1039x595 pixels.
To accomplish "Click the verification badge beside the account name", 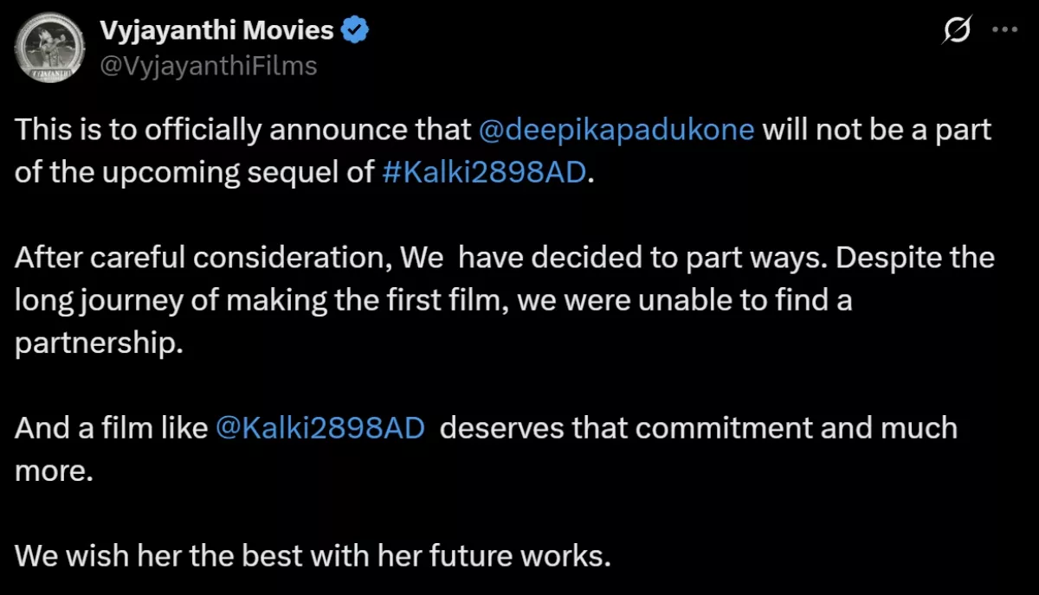I will point(354,28).
